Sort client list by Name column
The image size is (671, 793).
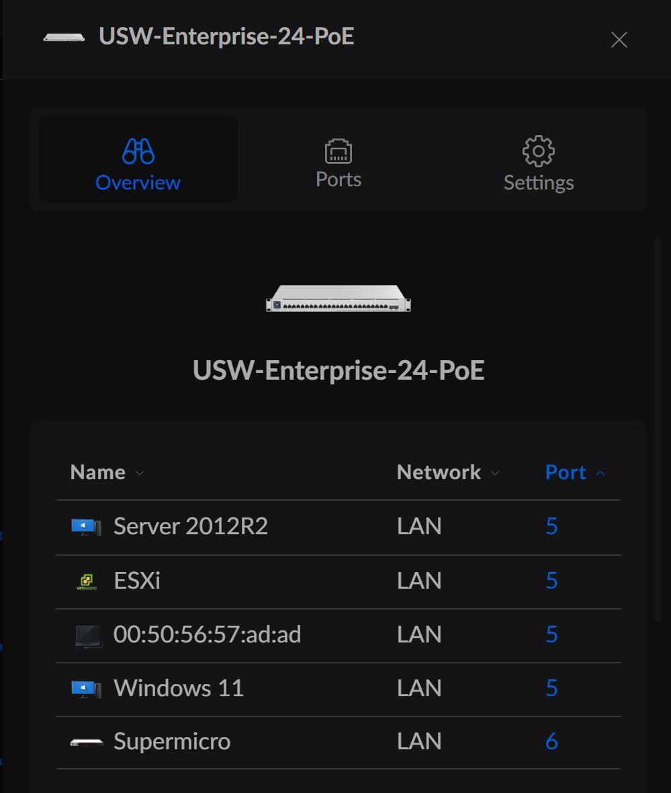(x=98, y=472)
